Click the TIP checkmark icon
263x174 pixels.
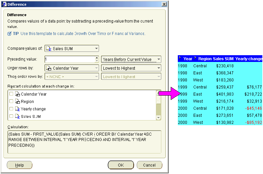click(x=9, y=34)
